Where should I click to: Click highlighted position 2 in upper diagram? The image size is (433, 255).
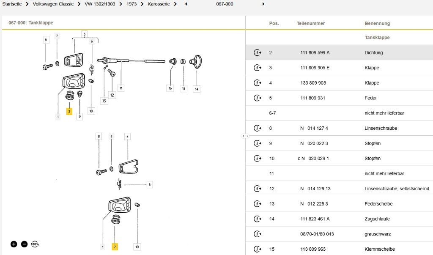click(69, 112)
